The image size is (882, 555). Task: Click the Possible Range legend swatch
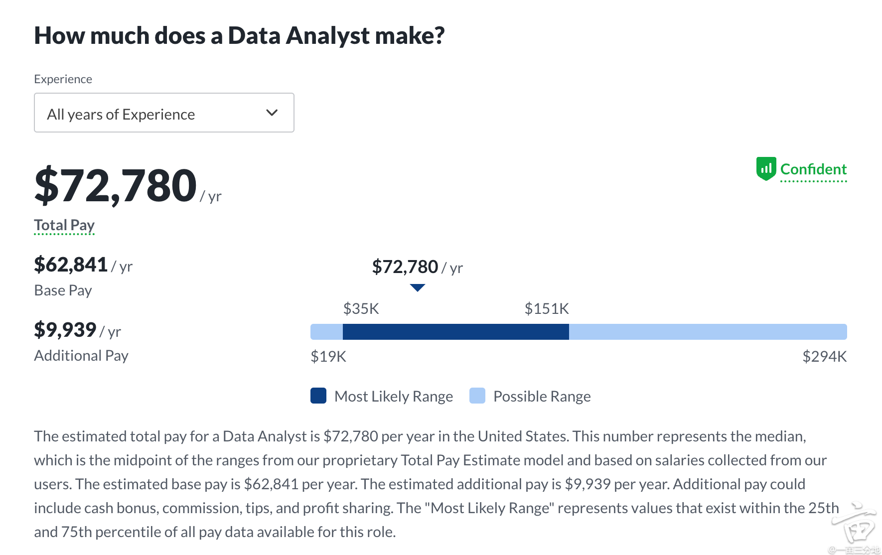477,396
